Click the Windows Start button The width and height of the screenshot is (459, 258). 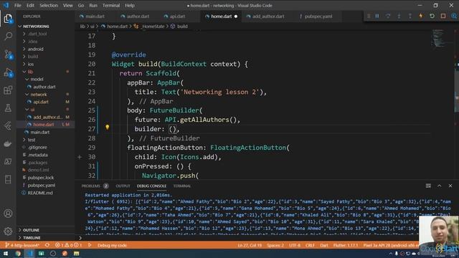click(6, 253)
